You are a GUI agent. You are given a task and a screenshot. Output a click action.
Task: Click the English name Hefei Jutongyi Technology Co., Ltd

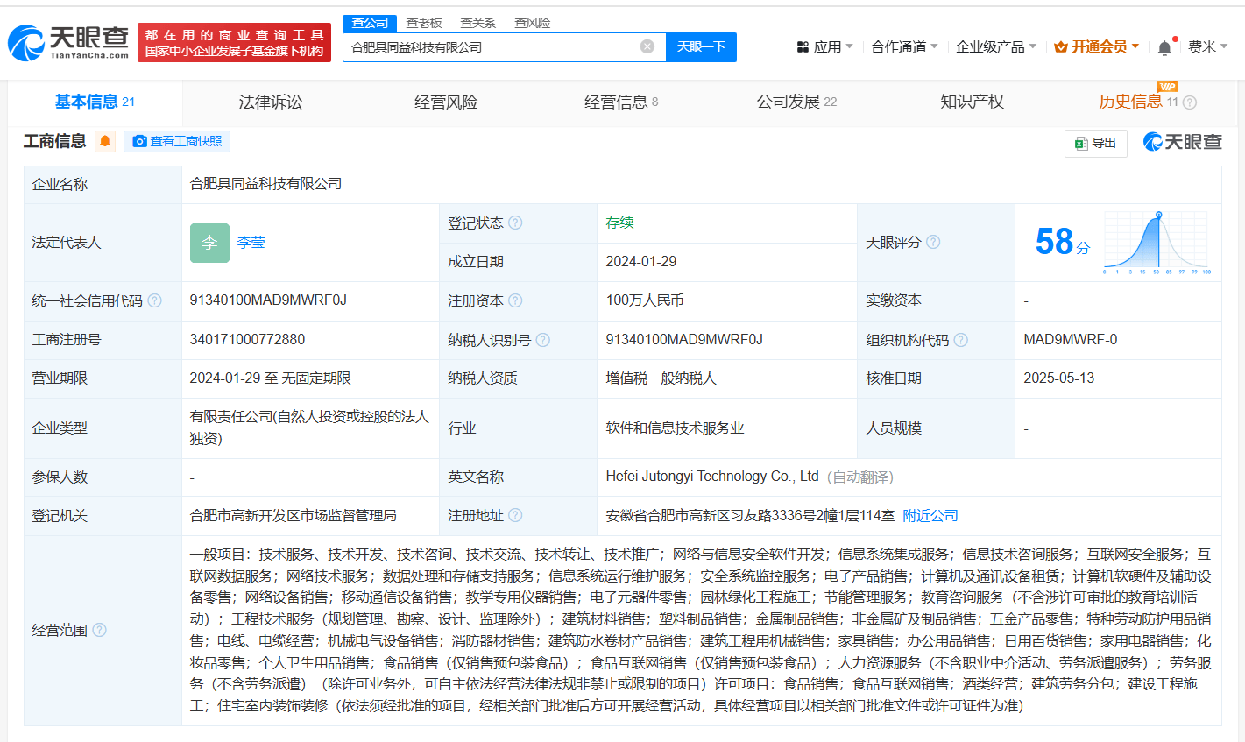click(x=712, y=477)
